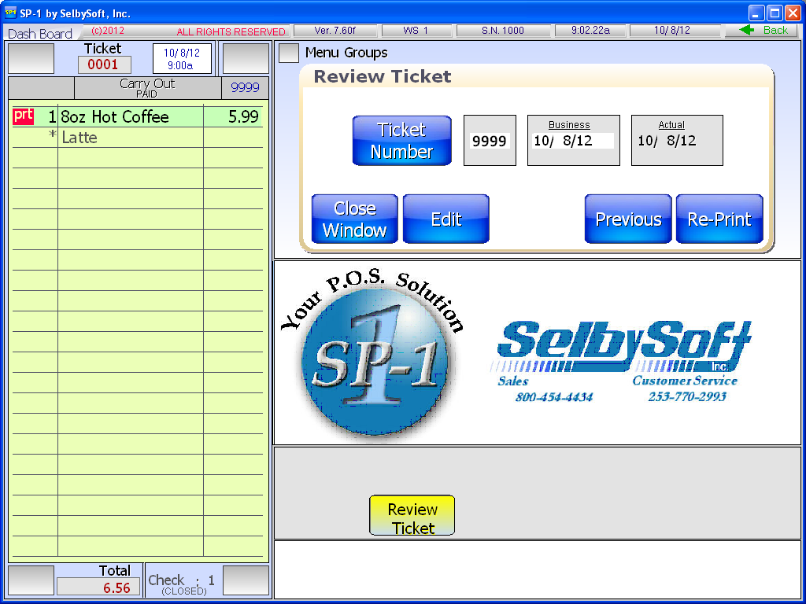The width and height of the screenshot is (806, 604).
Task: Click the WS 1 status box
Action: (x=416, y=31)
